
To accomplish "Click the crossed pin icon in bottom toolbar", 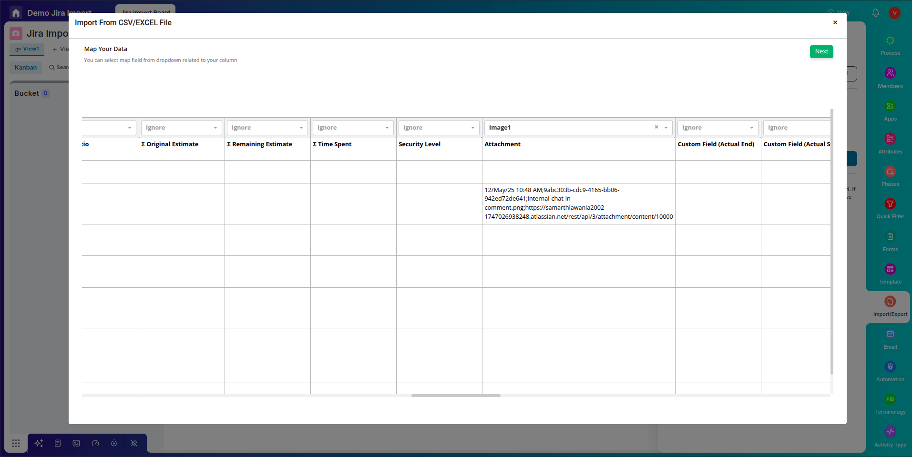I will [x=134, y=443].
